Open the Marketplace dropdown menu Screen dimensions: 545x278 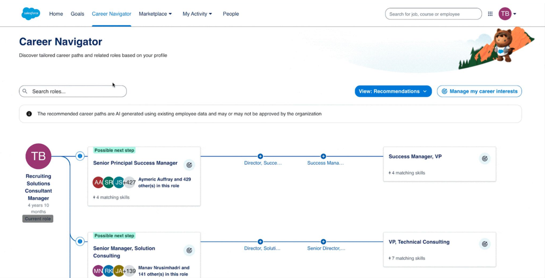155,14
